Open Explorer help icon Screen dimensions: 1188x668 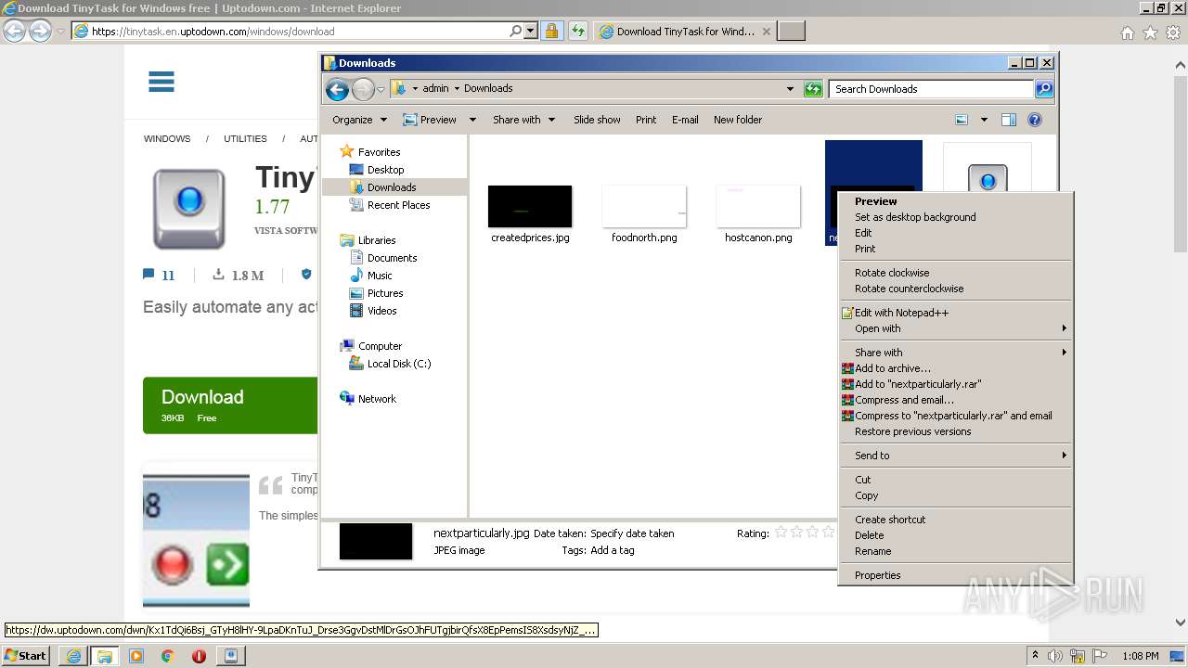click(x=1035, y=120)
